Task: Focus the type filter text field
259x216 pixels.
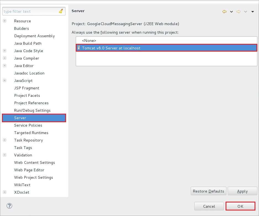Action: [x=31, y=11]
